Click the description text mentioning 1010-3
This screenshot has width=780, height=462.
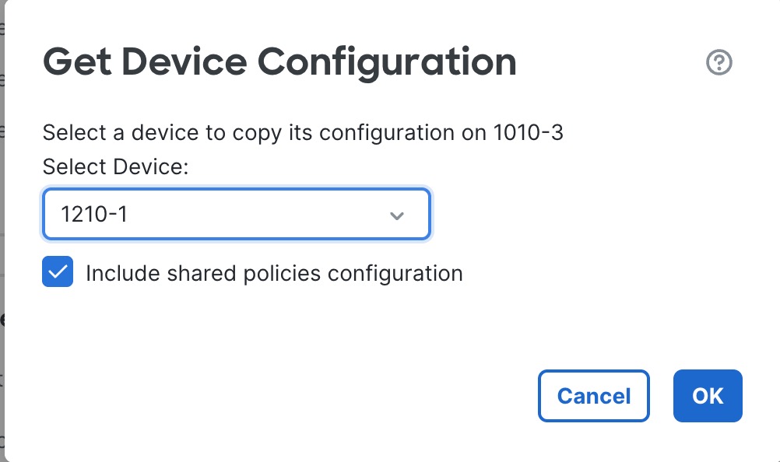point(304,132)
